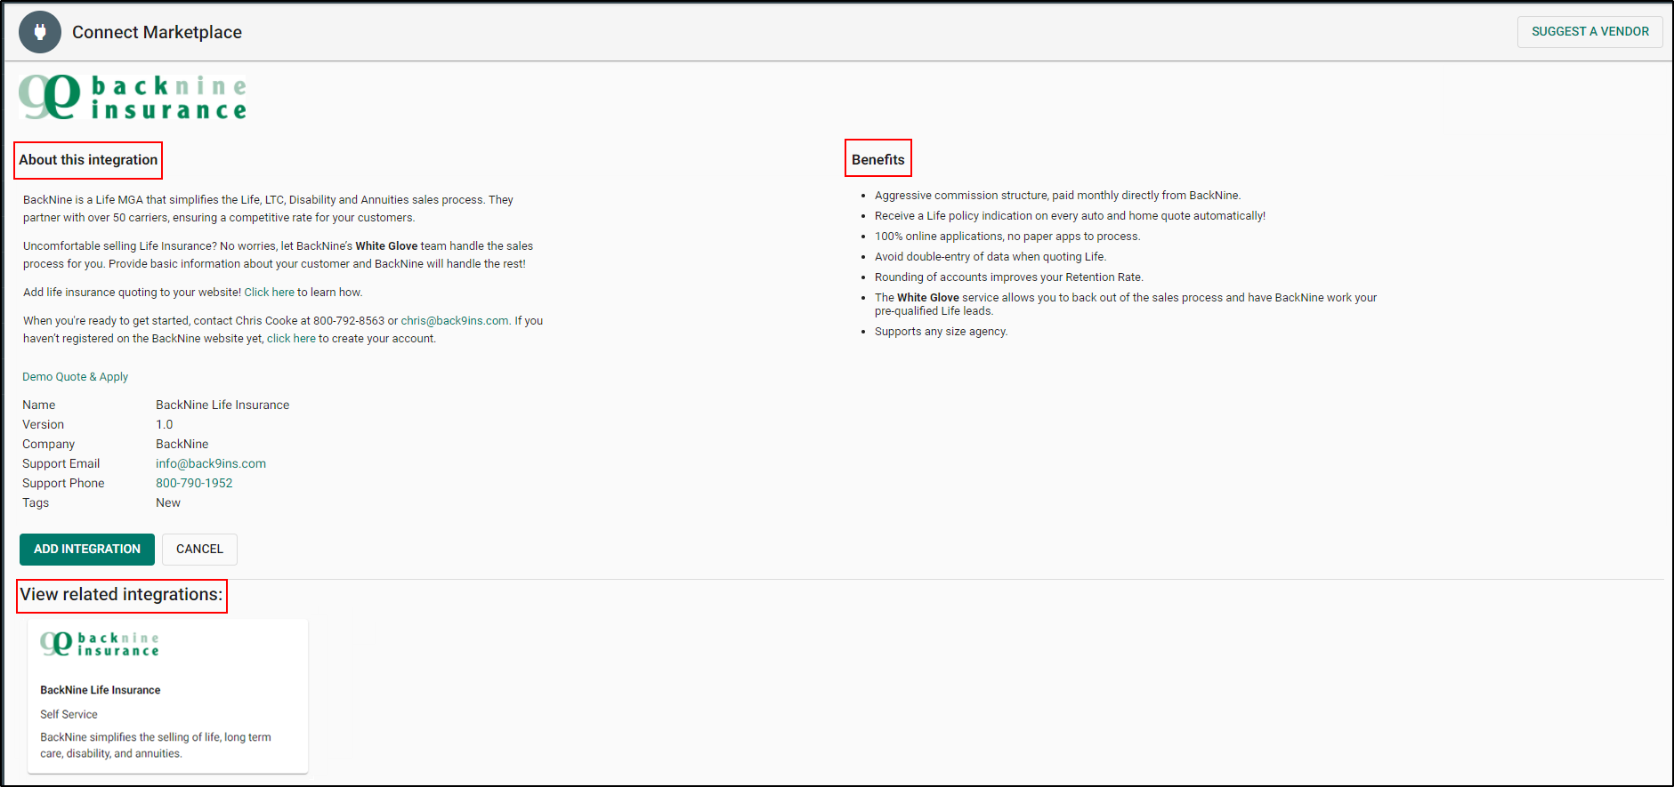
Task: Cancel adding the integration
Action: pyautogui.click(x=199, y=550)
